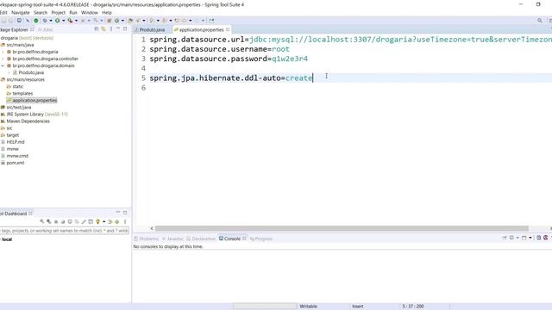The width and height of the screenshot is (552, 310).
Task: Open the dropdown arrow beside the Run green circle
Action: 63,21
